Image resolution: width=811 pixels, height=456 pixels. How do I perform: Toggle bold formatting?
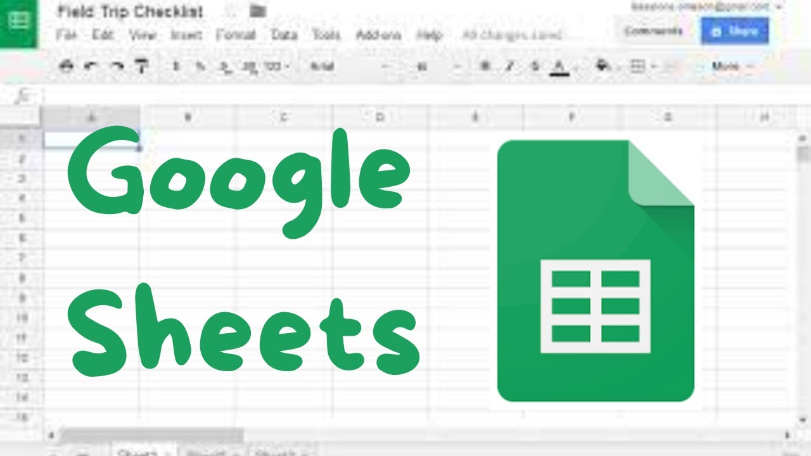[x=485, y=66]
